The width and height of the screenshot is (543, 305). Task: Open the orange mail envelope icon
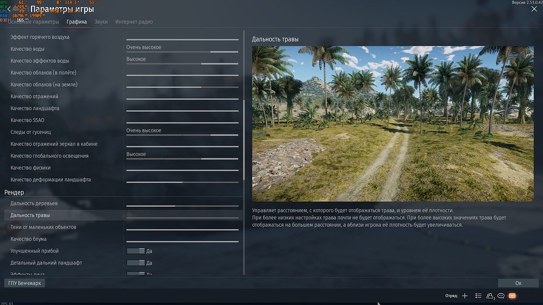pyautogui.click(x=512, y=296)
